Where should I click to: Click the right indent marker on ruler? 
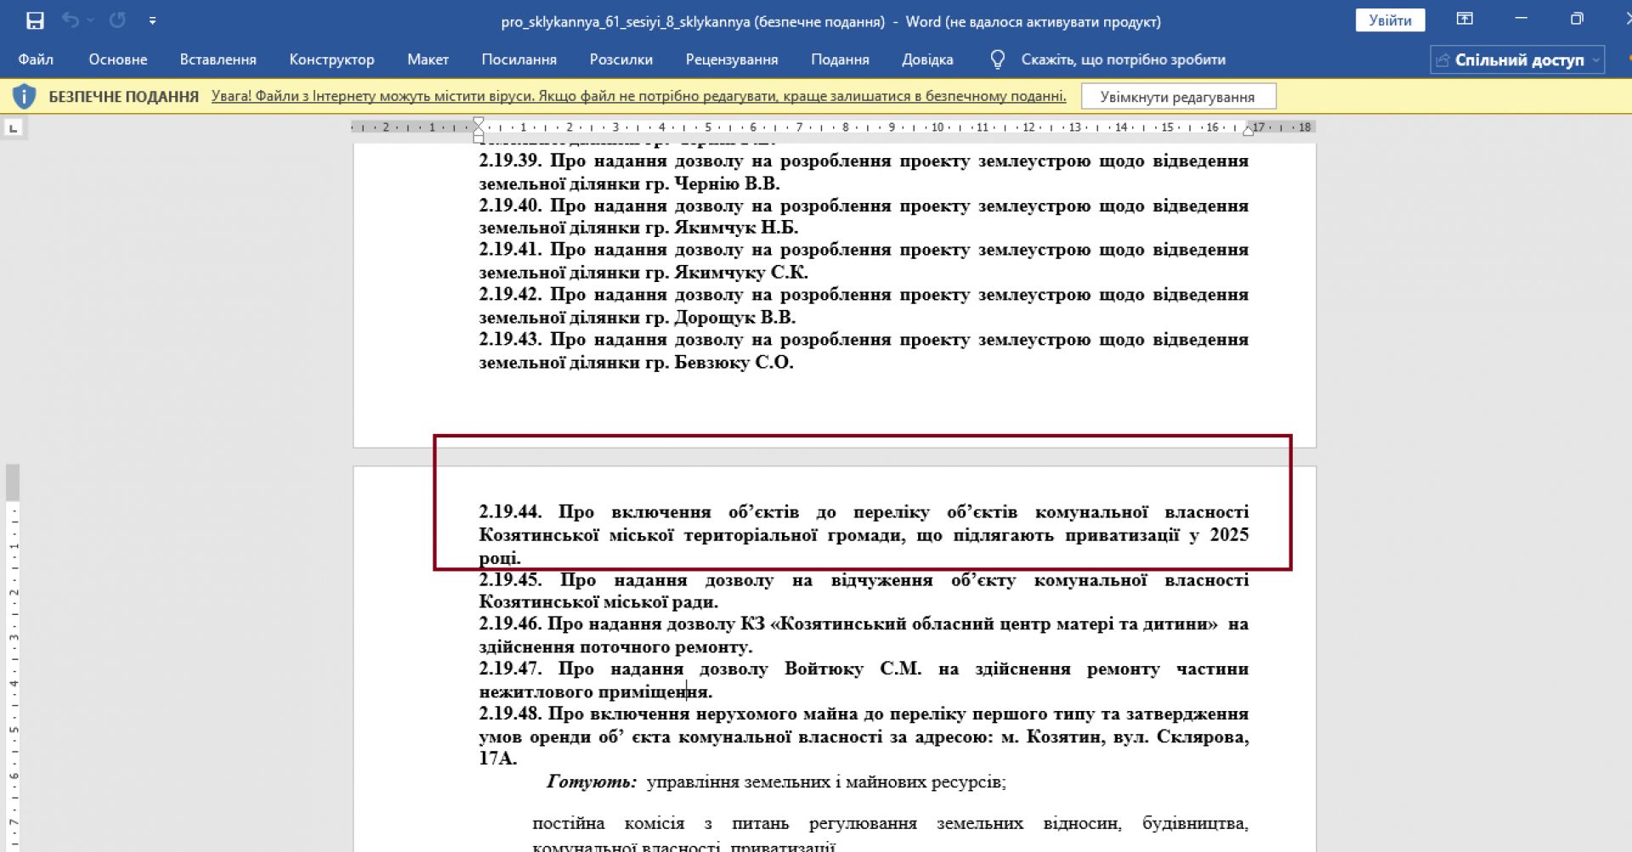[x=1248, y=130]
